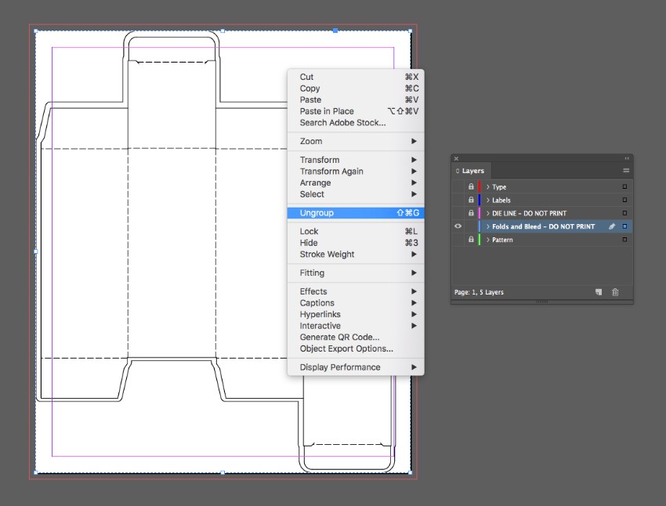Click the lock icon on Pattern layer

coord(471,240)
